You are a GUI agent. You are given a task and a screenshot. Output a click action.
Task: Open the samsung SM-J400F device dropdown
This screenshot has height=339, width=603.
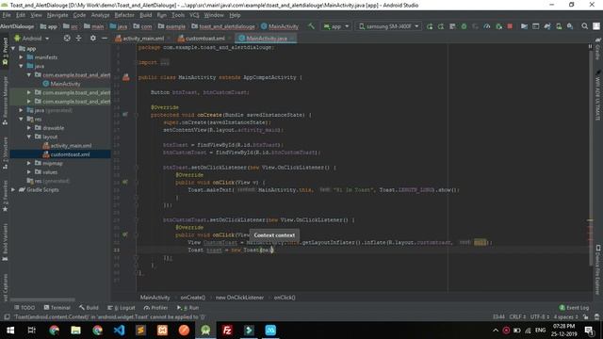[388, 26]
